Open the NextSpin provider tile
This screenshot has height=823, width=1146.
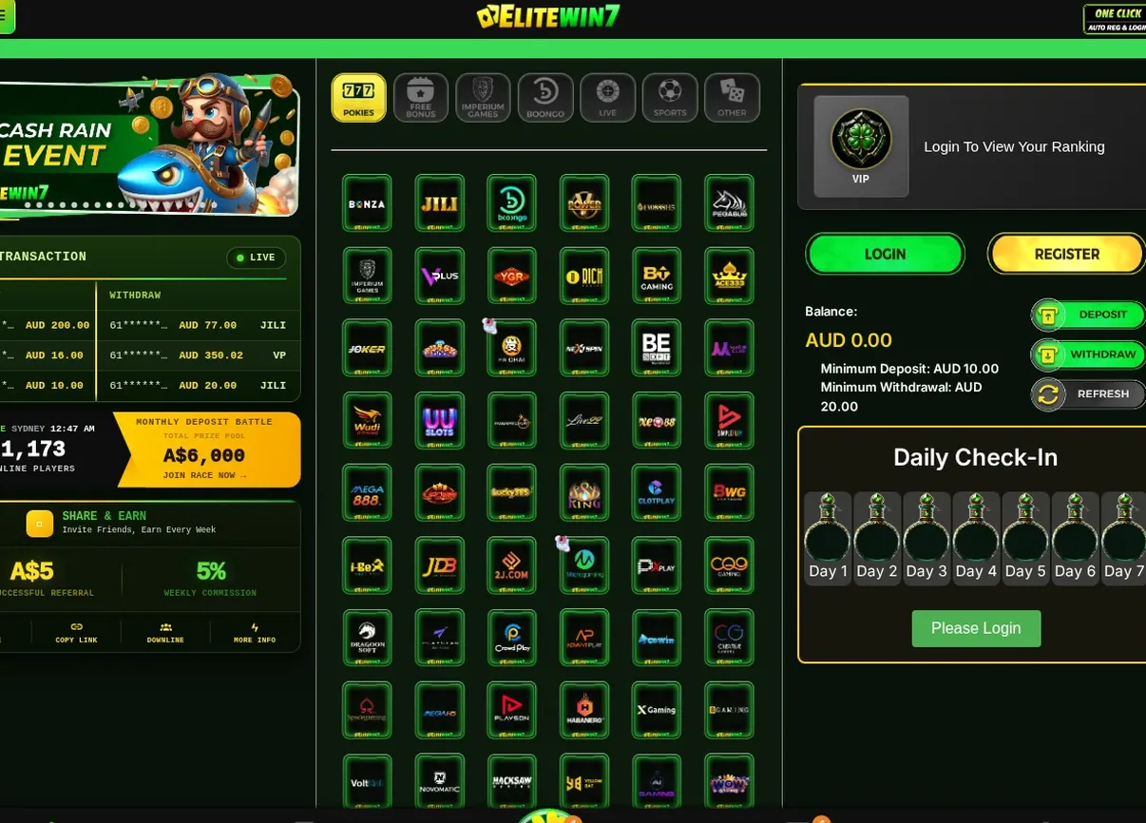pos(584,348)
